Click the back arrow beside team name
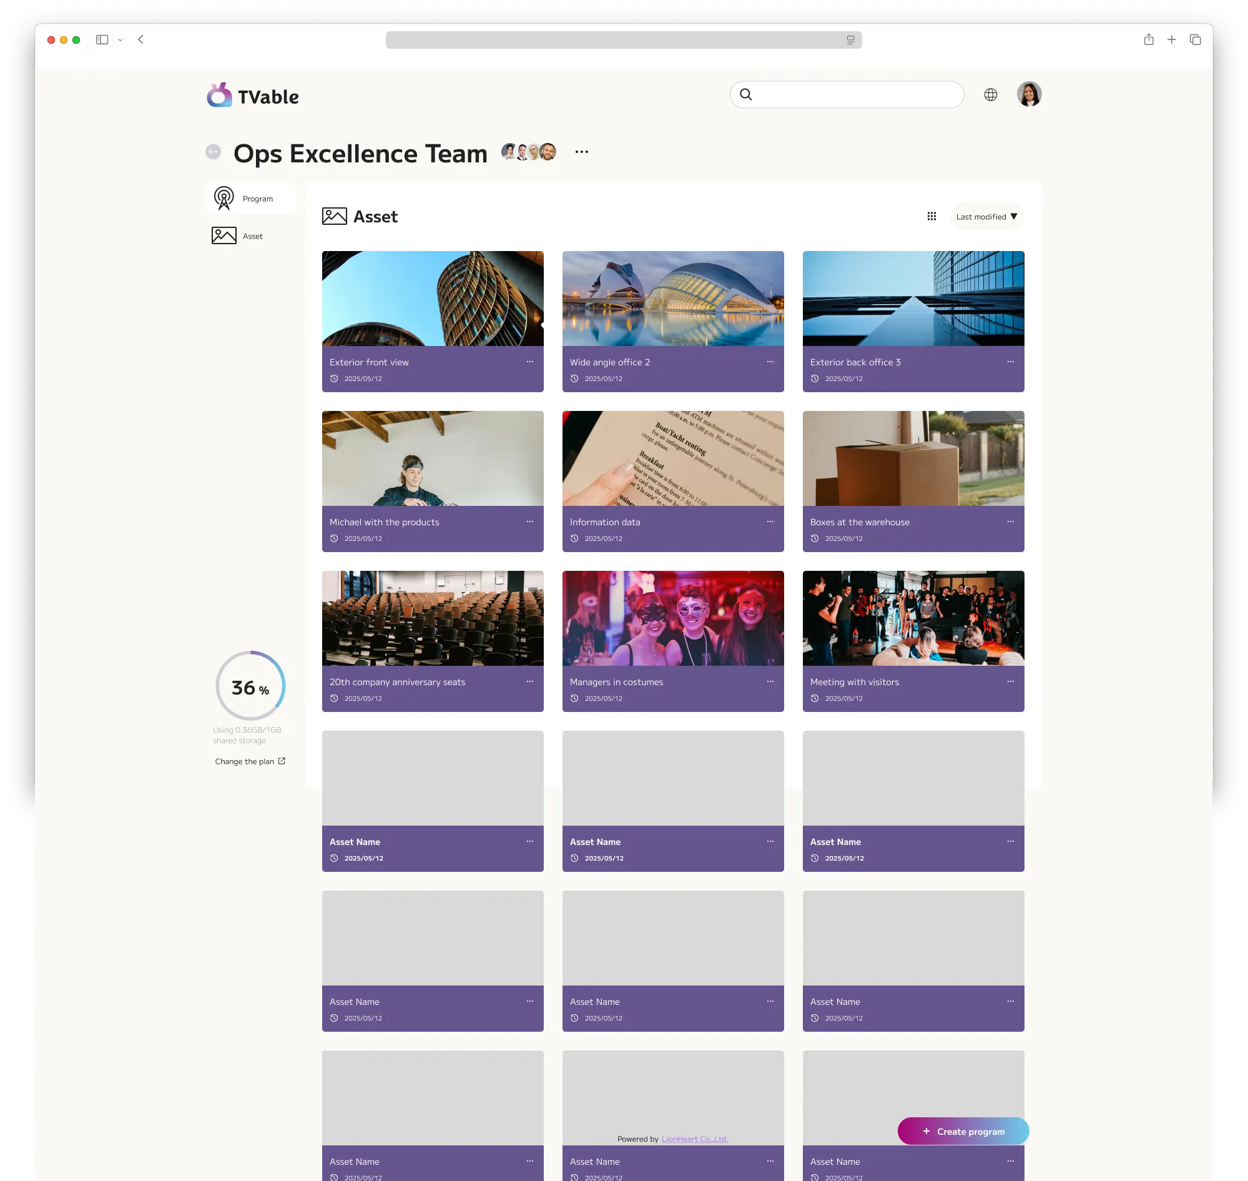Image resolution: width=1248 pixels, height=1181 pixels. click(214, 152)
